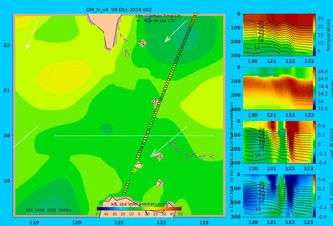This screenshot has height=226, width=333.
Task: Select the 'adj. sea level anomaly (cm)' label
Action: point(139,204)
